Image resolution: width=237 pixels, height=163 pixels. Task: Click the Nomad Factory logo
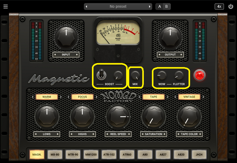point(118,97)
